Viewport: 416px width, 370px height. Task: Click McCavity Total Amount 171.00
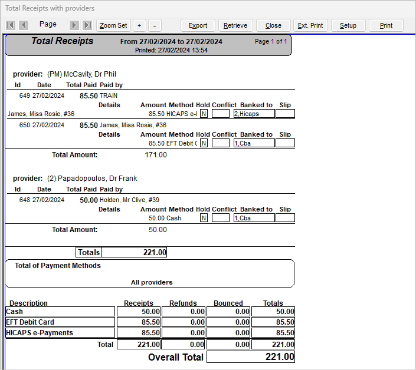tap(156, 155)
